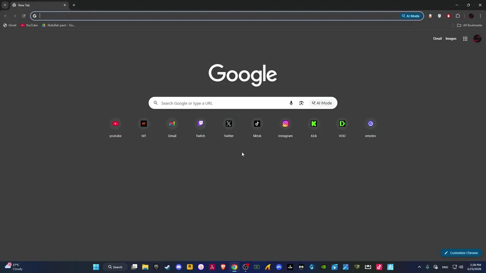
Task: Open a new tab with the plus button
Action: click(x=74, y=5)
